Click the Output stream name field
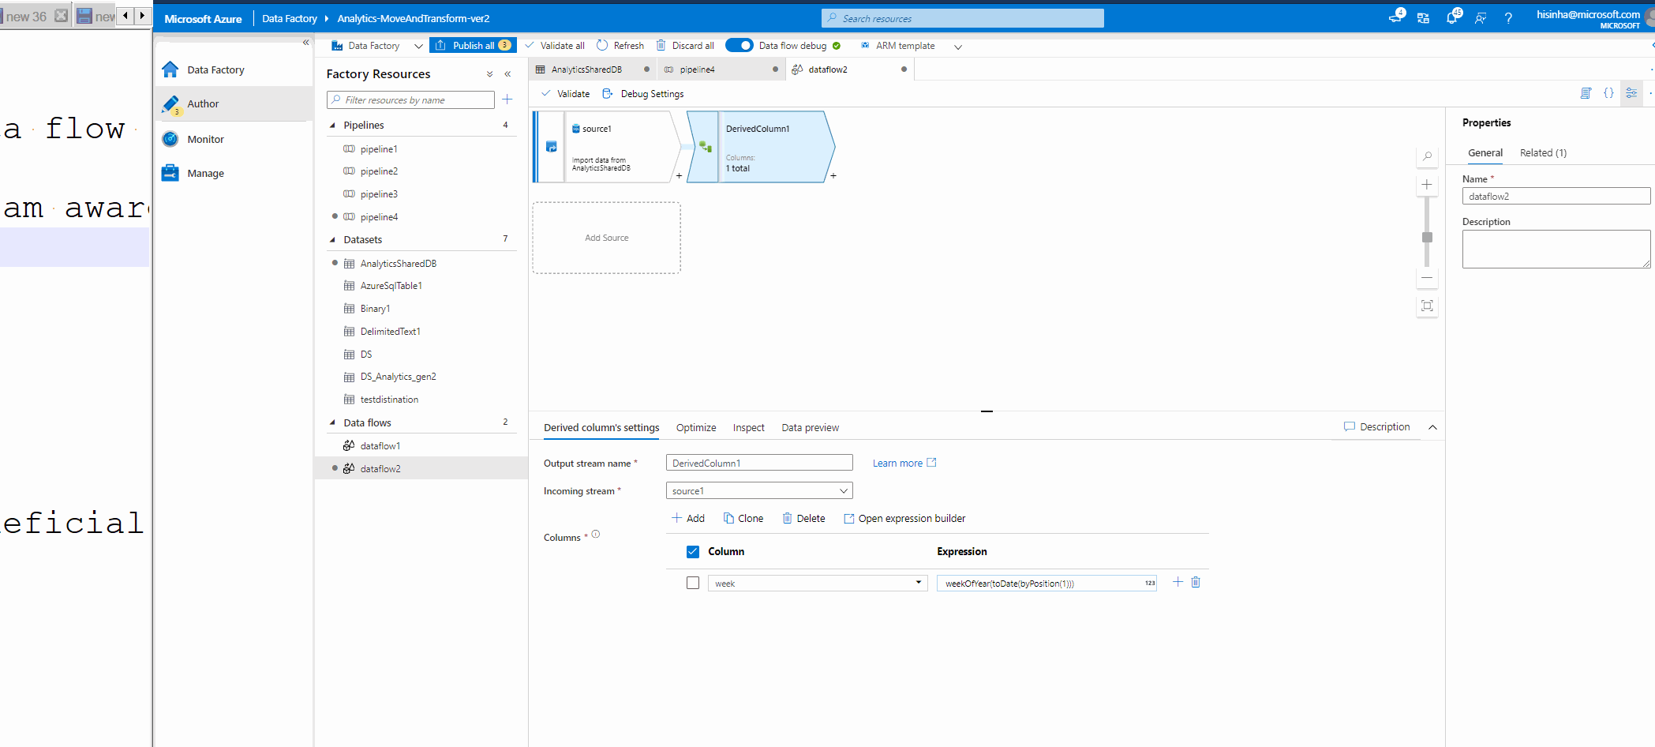The width and height of the screenshot is (1655, 747). coord(759,463)
